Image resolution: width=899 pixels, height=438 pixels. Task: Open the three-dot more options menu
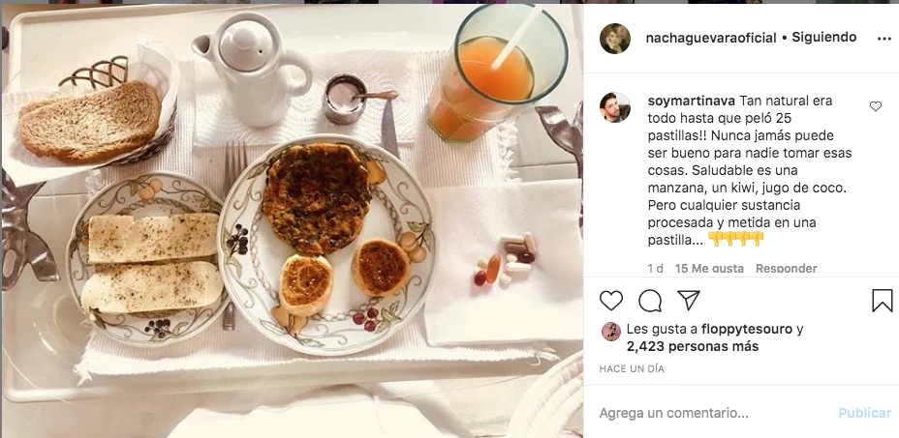click(884, 39)
